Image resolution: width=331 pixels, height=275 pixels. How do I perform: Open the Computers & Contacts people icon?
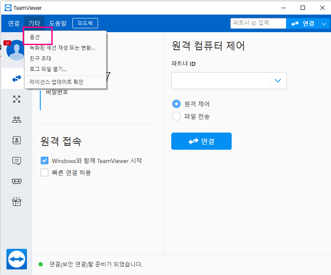(17, 120)
